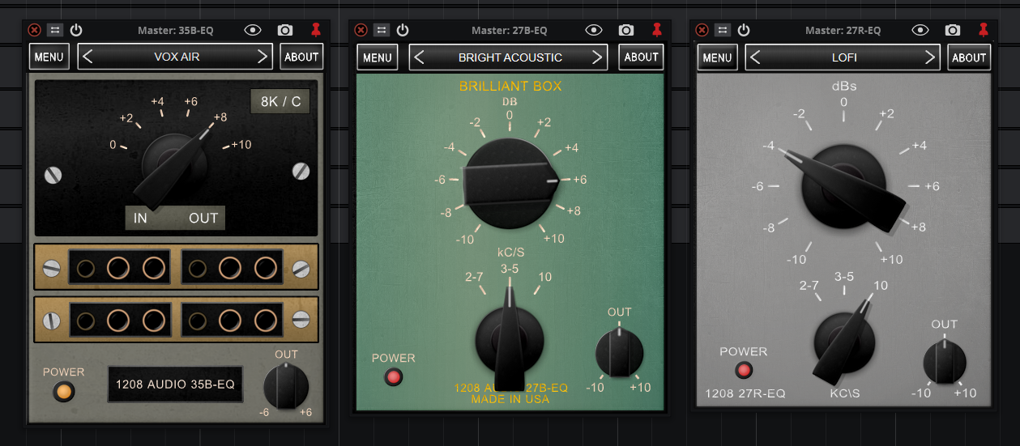Click the Master: 35B-EQ window title
Image resolution: width=1020 pixels, height=446 pixels.
(x=176, y=31)
